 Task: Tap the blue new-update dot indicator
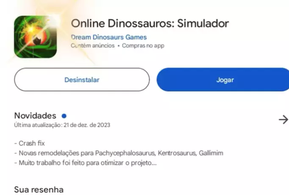pos(64,116)
